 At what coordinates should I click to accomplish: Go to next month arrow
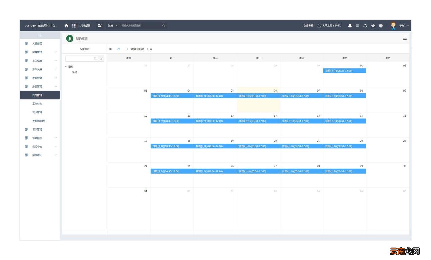tap(148, 49)
